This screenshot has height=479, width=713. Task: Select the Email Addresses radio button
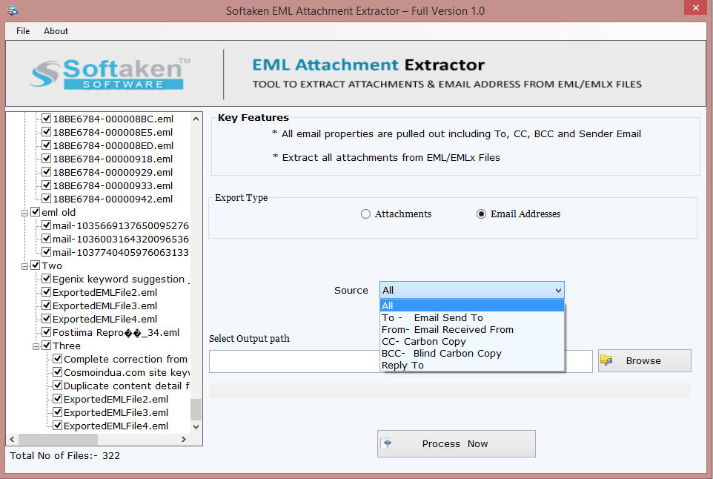[482, 214]
